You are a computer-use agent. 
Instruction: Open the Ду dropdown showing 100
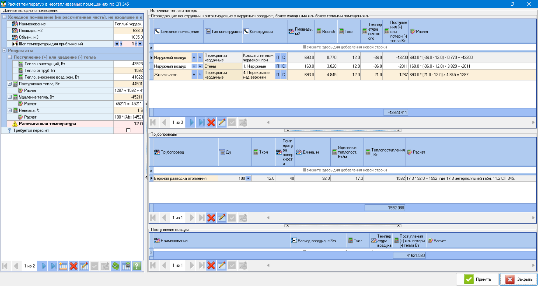pyautogui.click(x=248, y=178)
